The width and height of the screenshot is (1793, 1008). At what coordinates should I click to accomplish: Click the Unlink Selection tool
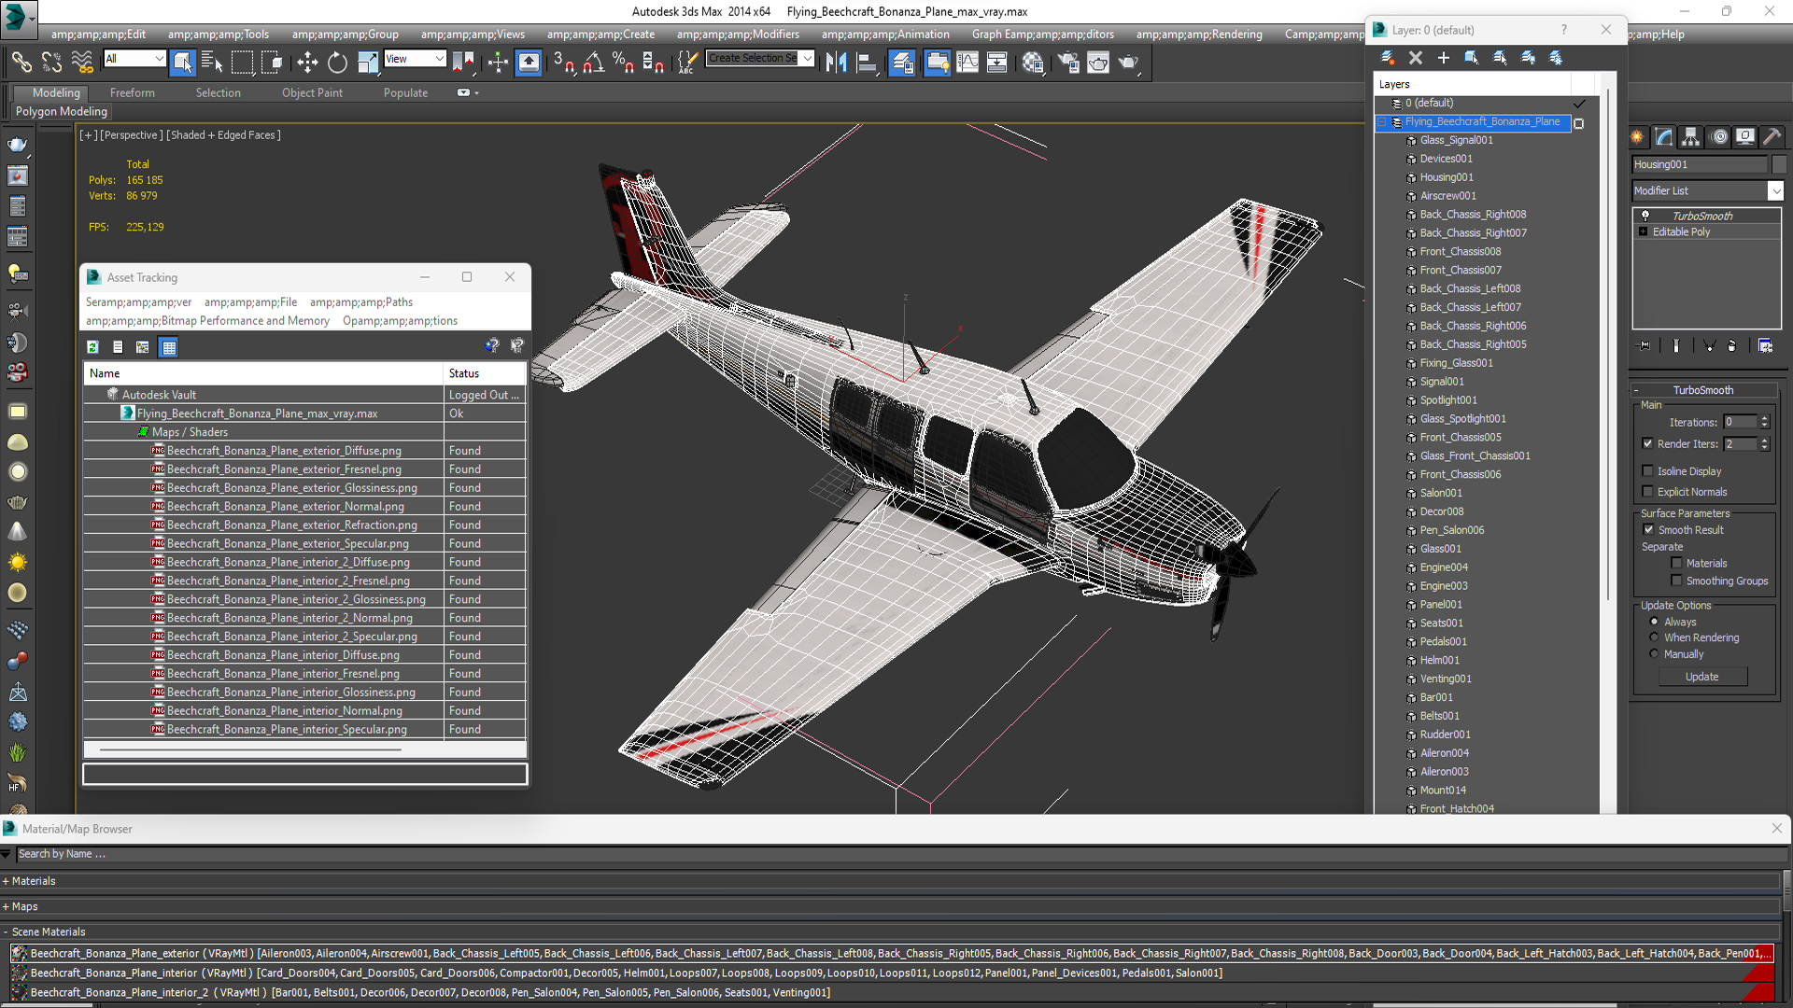click(x=51, y=63)
